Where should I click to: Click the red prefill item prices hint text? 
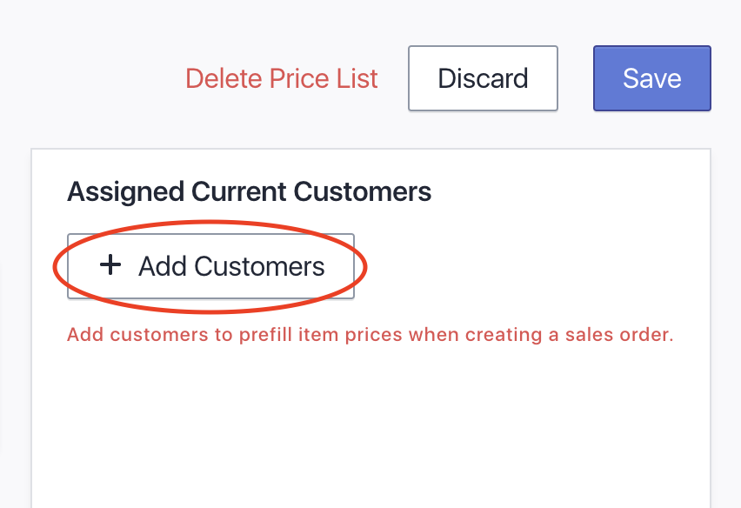pos(370,335)
